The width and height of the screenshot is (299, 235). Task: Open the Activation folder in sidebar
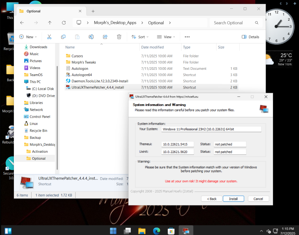[37, 152]
